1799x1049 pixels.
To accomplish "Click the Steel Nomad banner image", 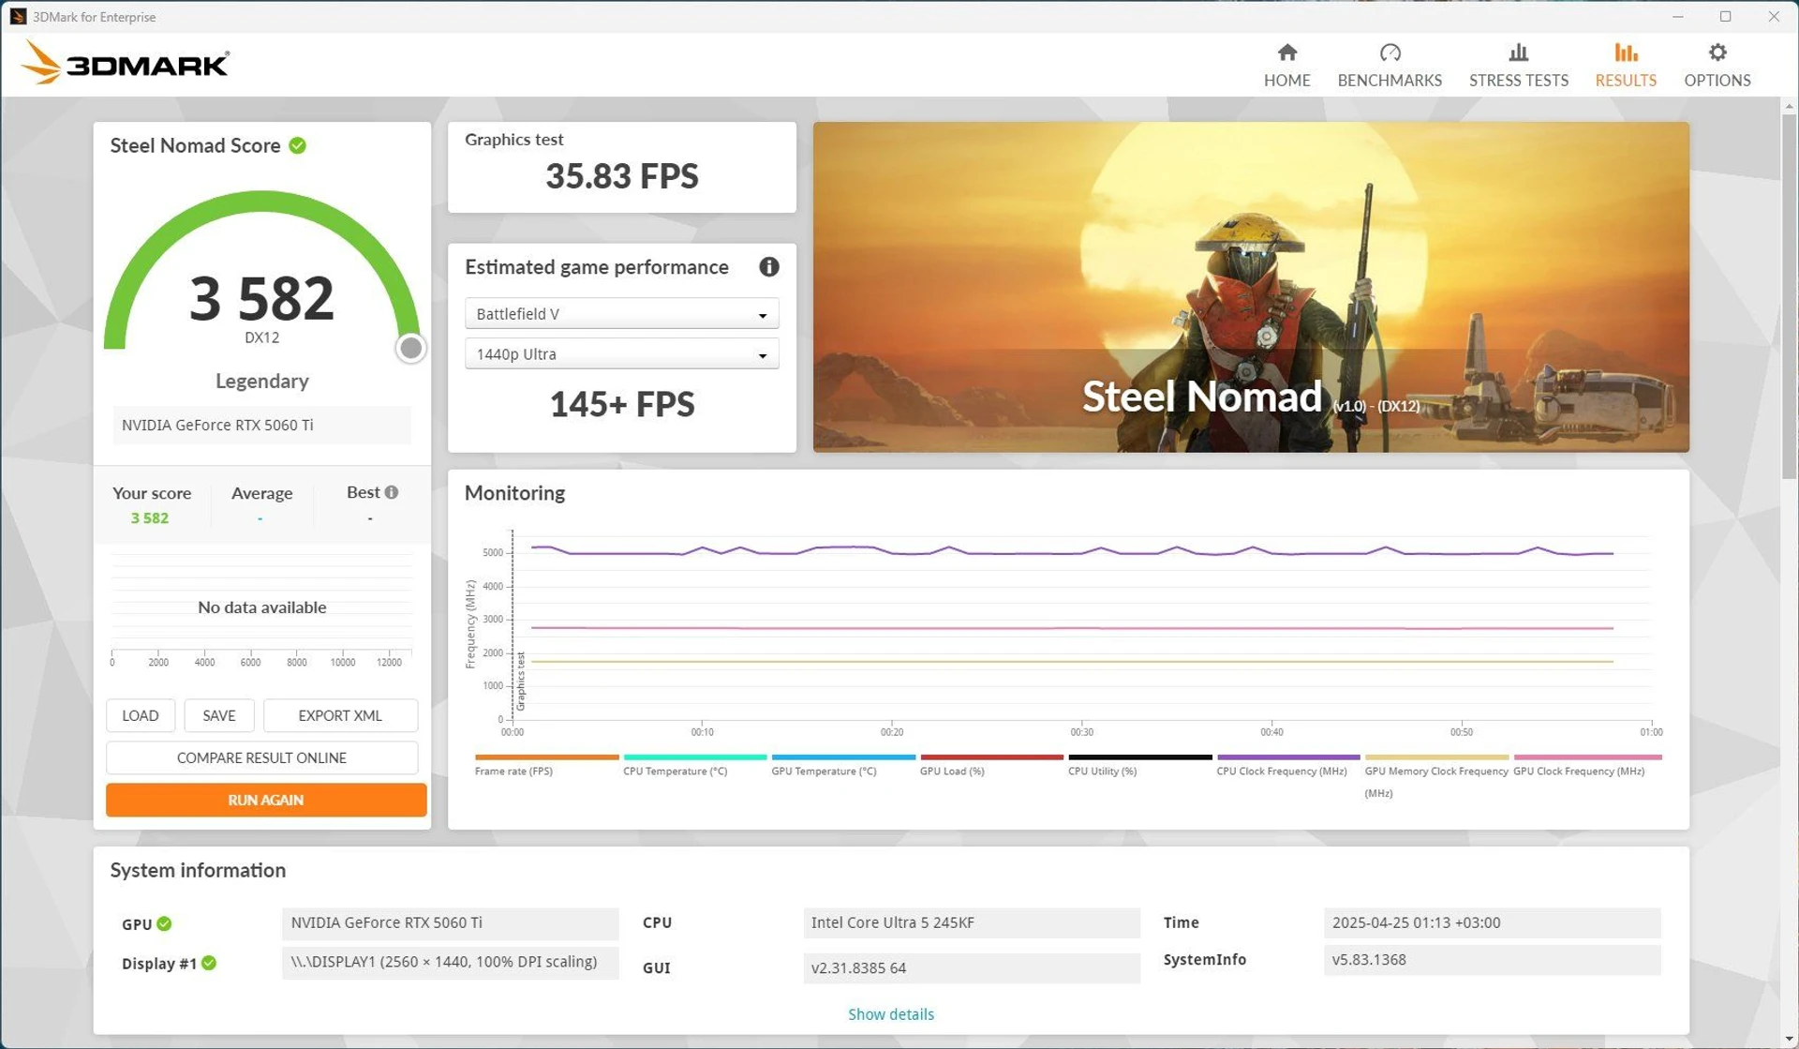I will [1250, 287].
